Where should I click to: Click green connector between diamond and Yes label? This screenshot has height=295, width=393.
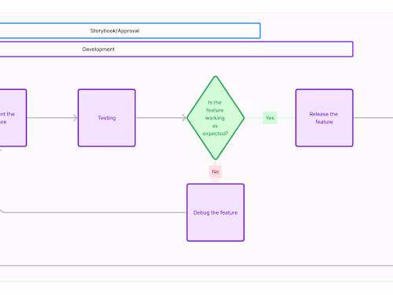254,118
